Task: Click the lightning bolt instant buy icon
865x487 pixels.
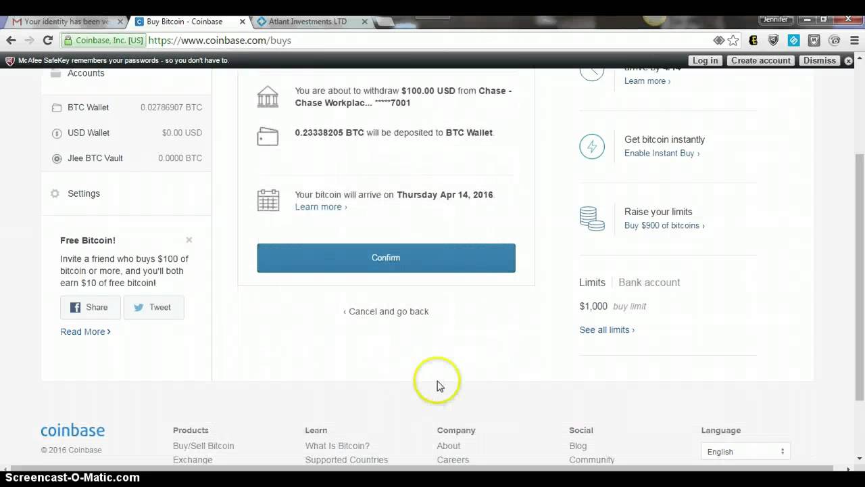Action: 592,146
